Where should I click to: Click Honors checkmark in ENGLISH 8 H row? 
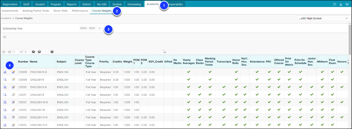(x=342, y=72)
